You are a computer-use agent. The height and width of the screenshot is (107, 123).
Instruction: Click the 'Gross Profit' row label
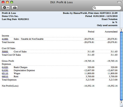[x=8, y=61]
